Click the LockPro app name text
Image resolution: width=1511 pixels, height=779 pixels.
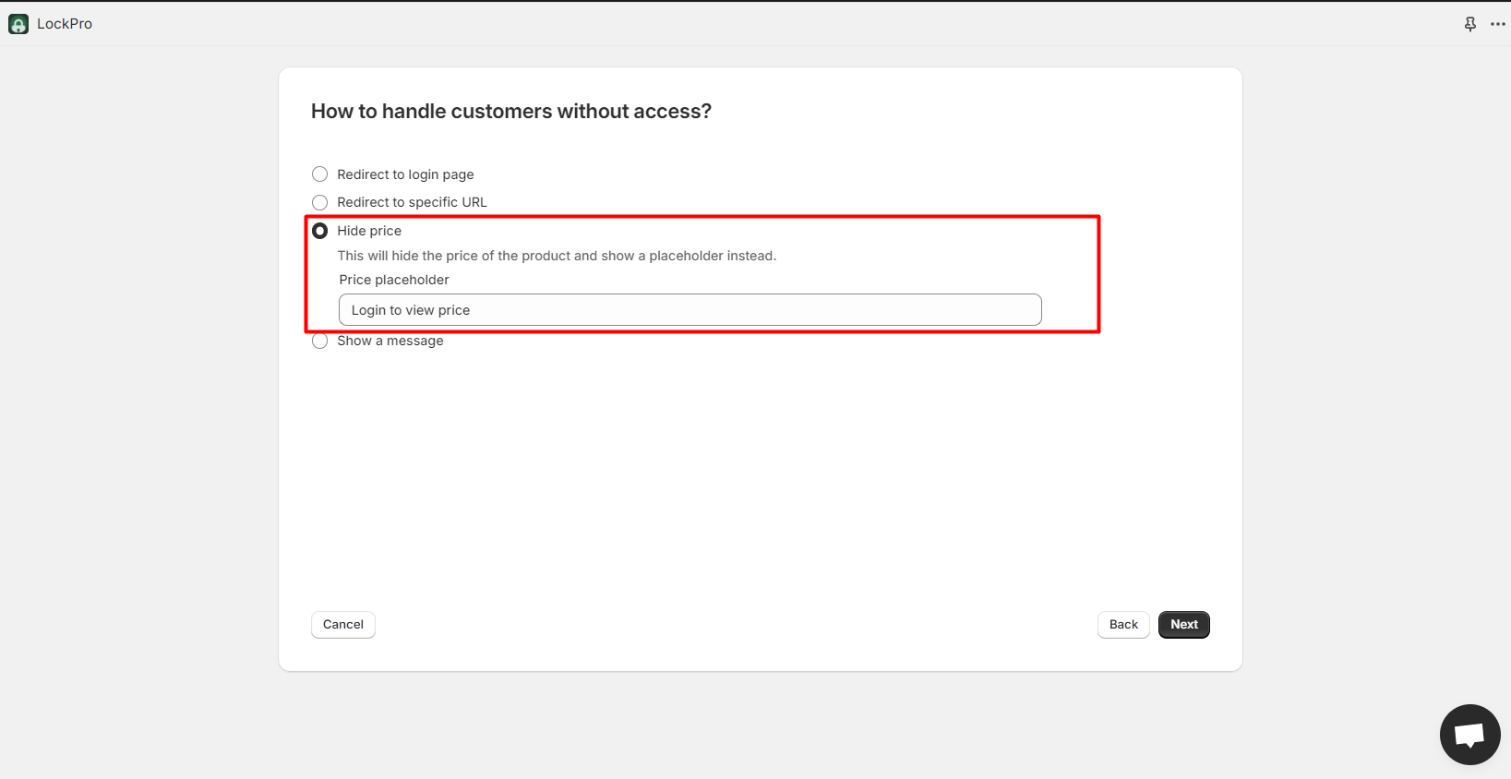click(x=65, y=24)
